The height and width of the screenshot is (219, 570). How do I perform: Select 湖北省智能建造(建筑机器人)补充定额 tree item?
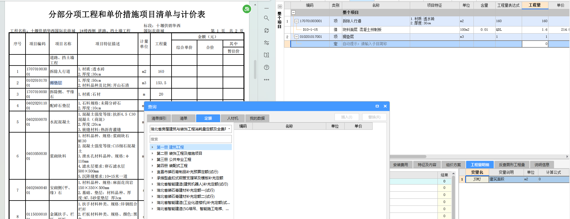[192, 184]
